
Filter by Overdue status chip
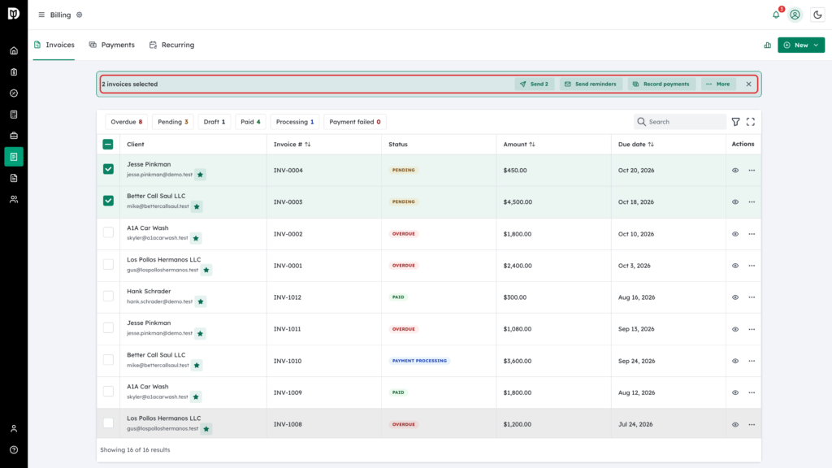click(x=126, y=122)
